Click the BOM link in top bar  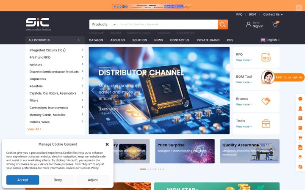[x=252, y=14]
